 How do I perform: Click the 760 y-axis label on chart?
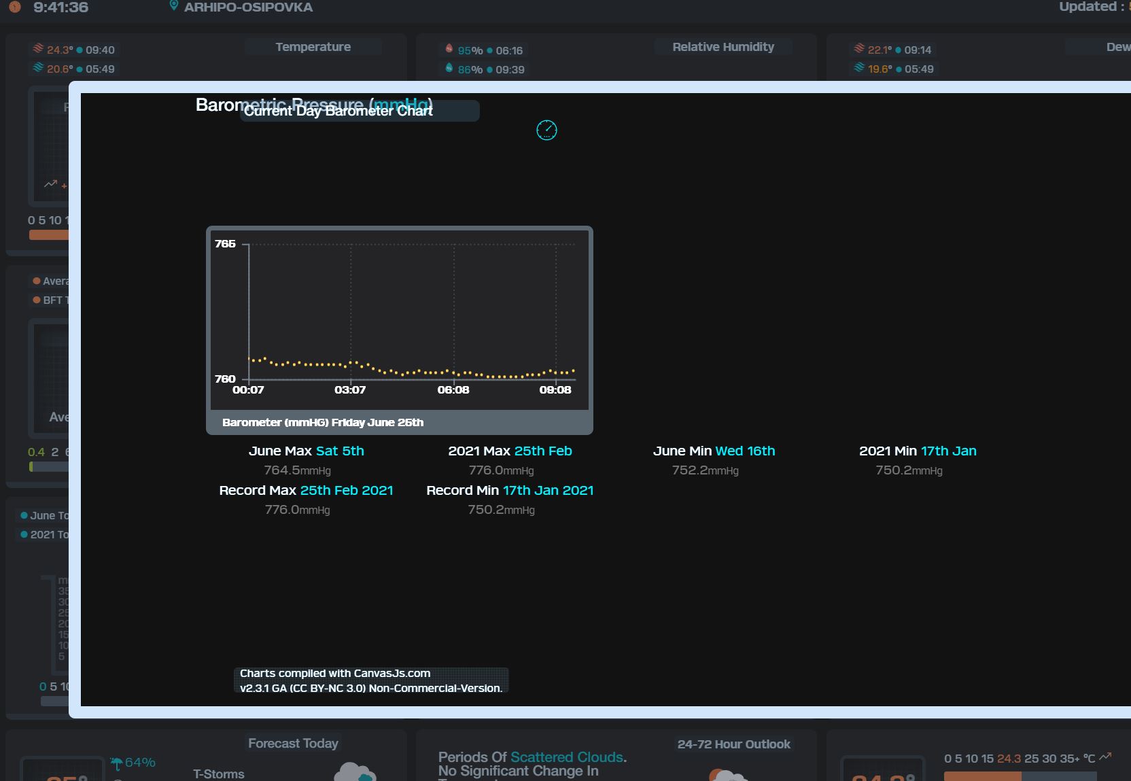pos(225,379)
